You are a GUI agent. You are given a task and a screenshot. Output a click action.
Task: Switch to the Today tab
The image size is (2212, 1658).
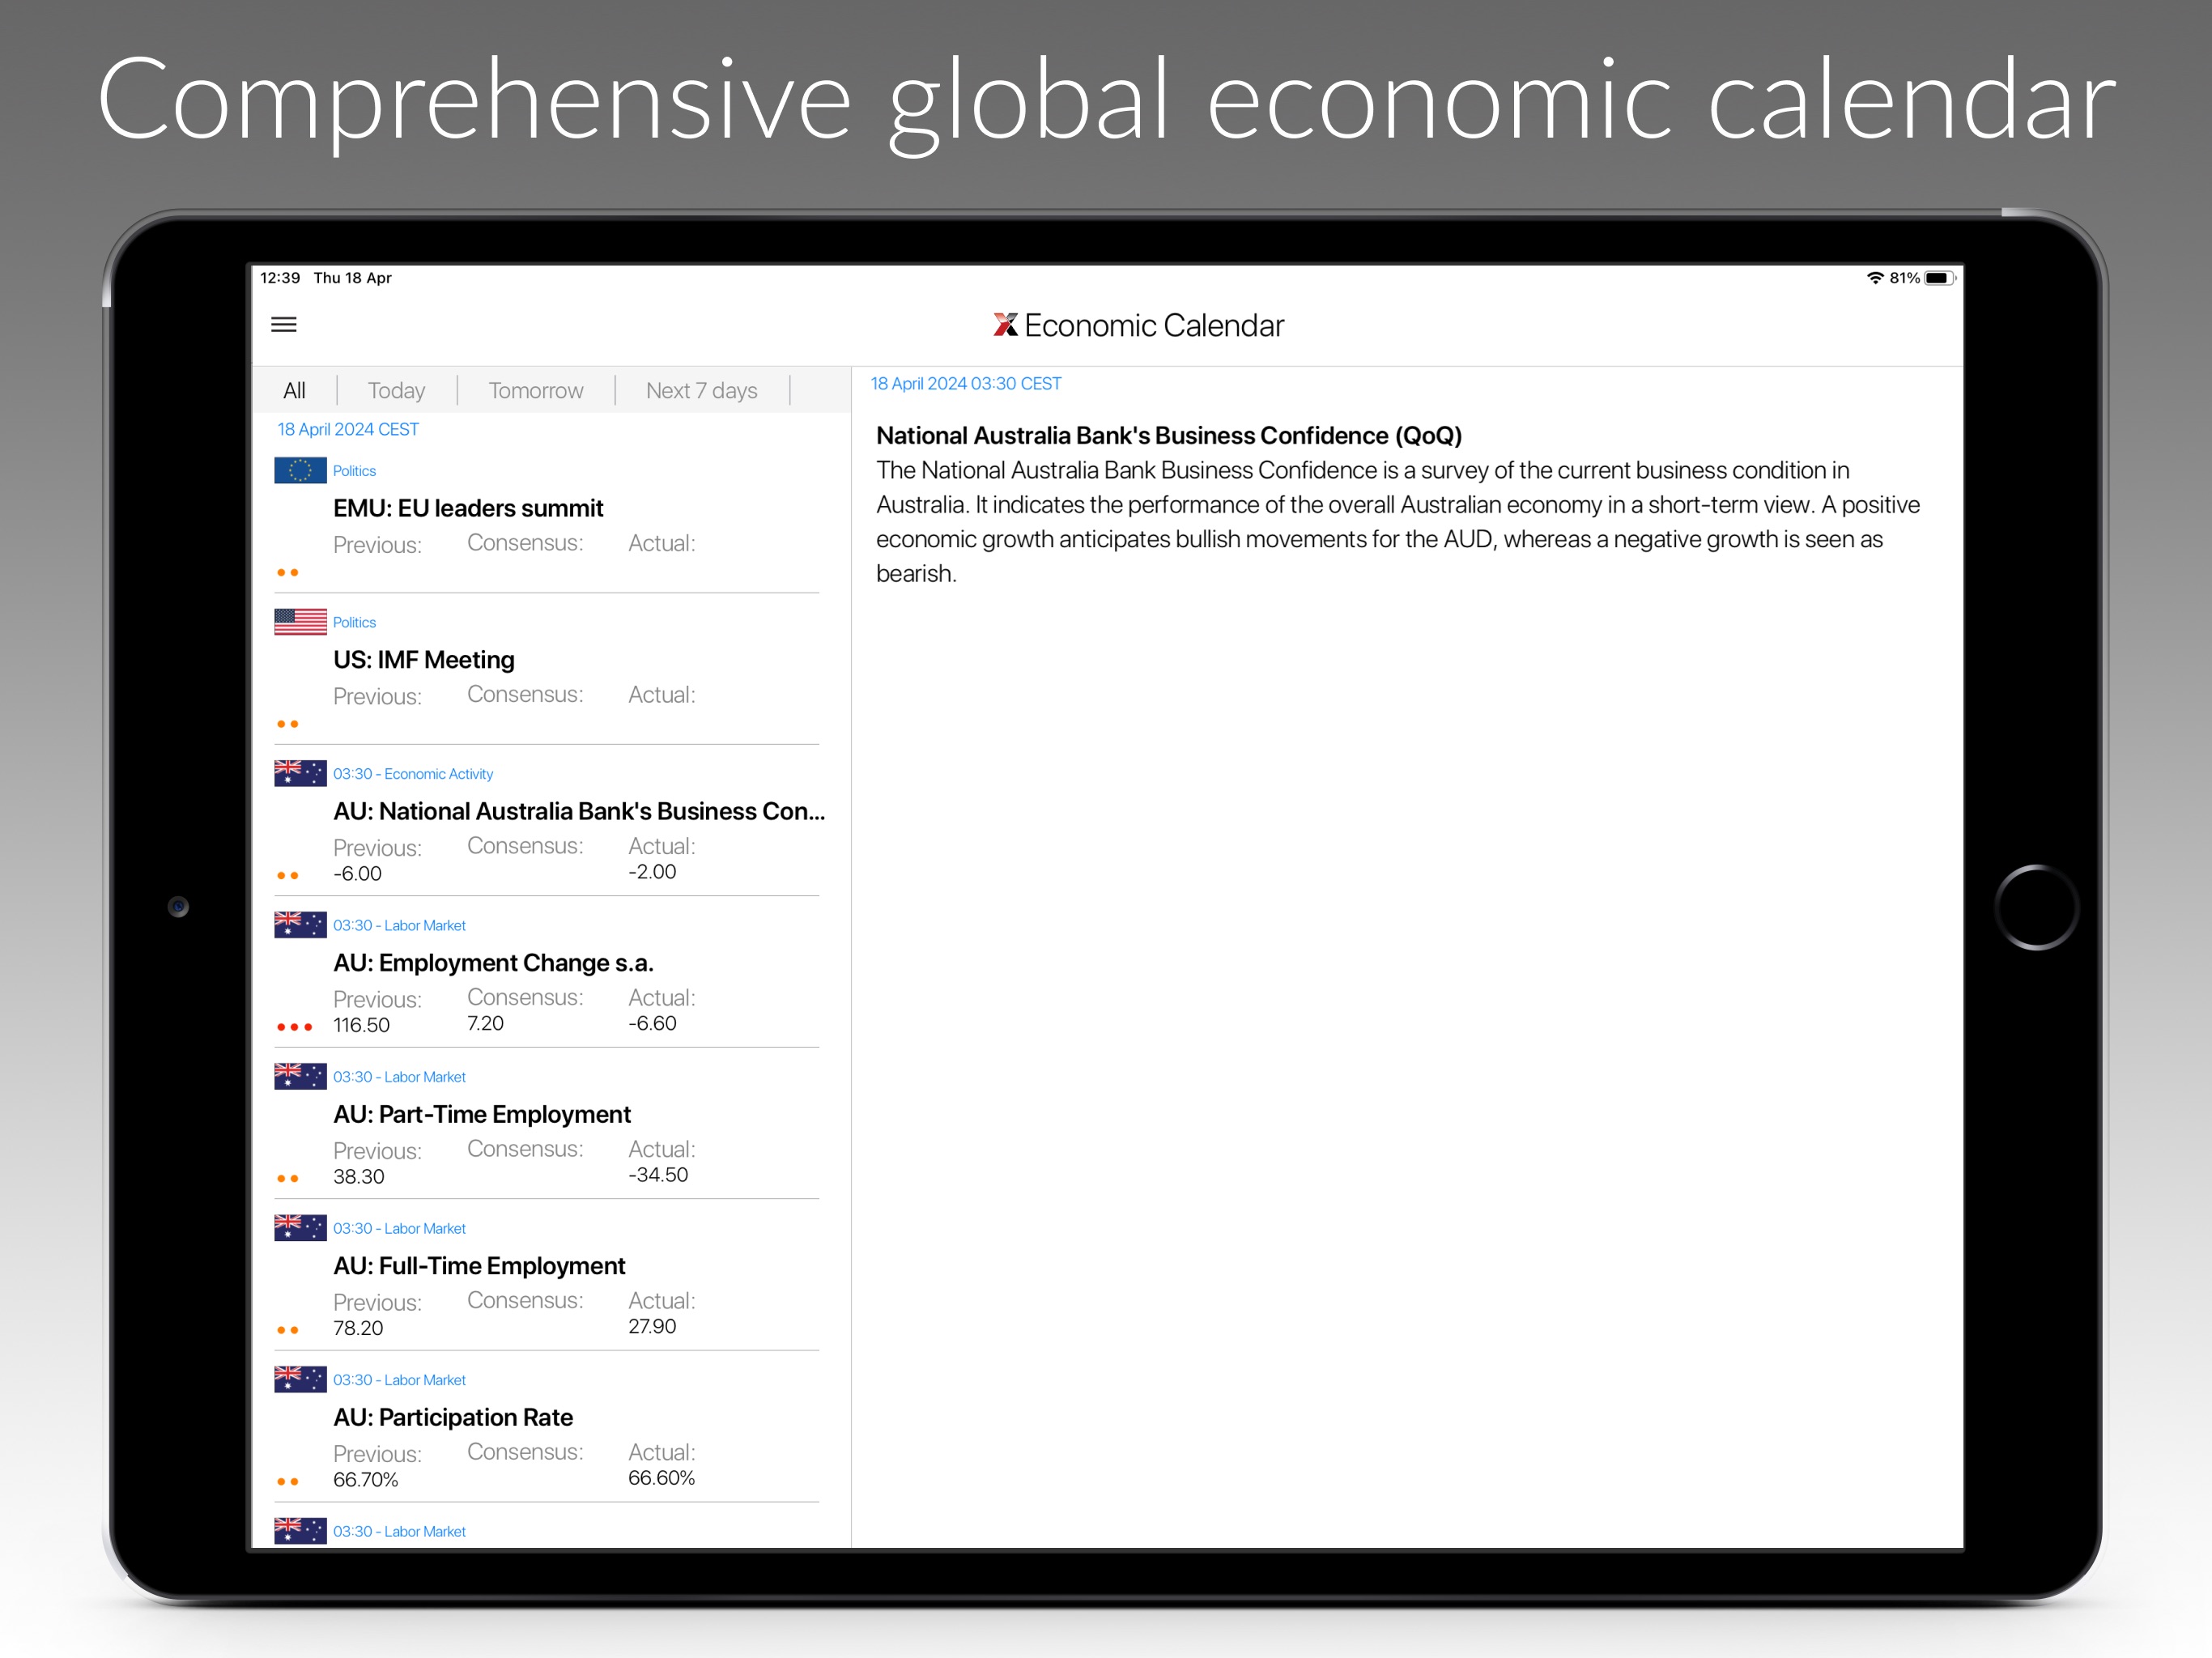[396, 391]
